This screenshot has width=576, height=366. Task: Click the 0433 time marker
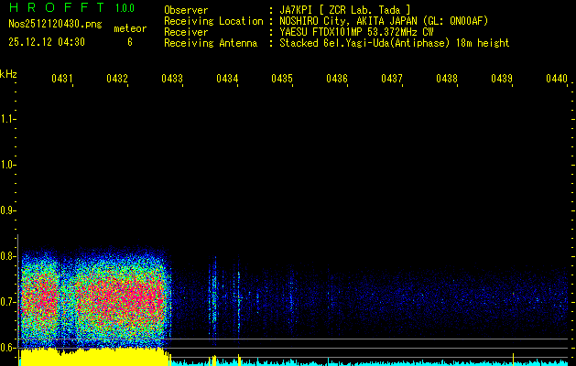172,80
